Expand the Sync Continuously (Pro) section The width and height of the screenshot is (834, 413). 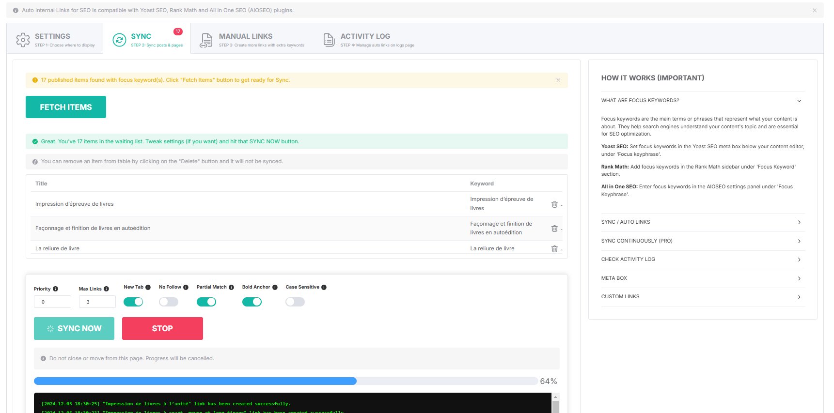pyautogui.click(x=703, y=241)
